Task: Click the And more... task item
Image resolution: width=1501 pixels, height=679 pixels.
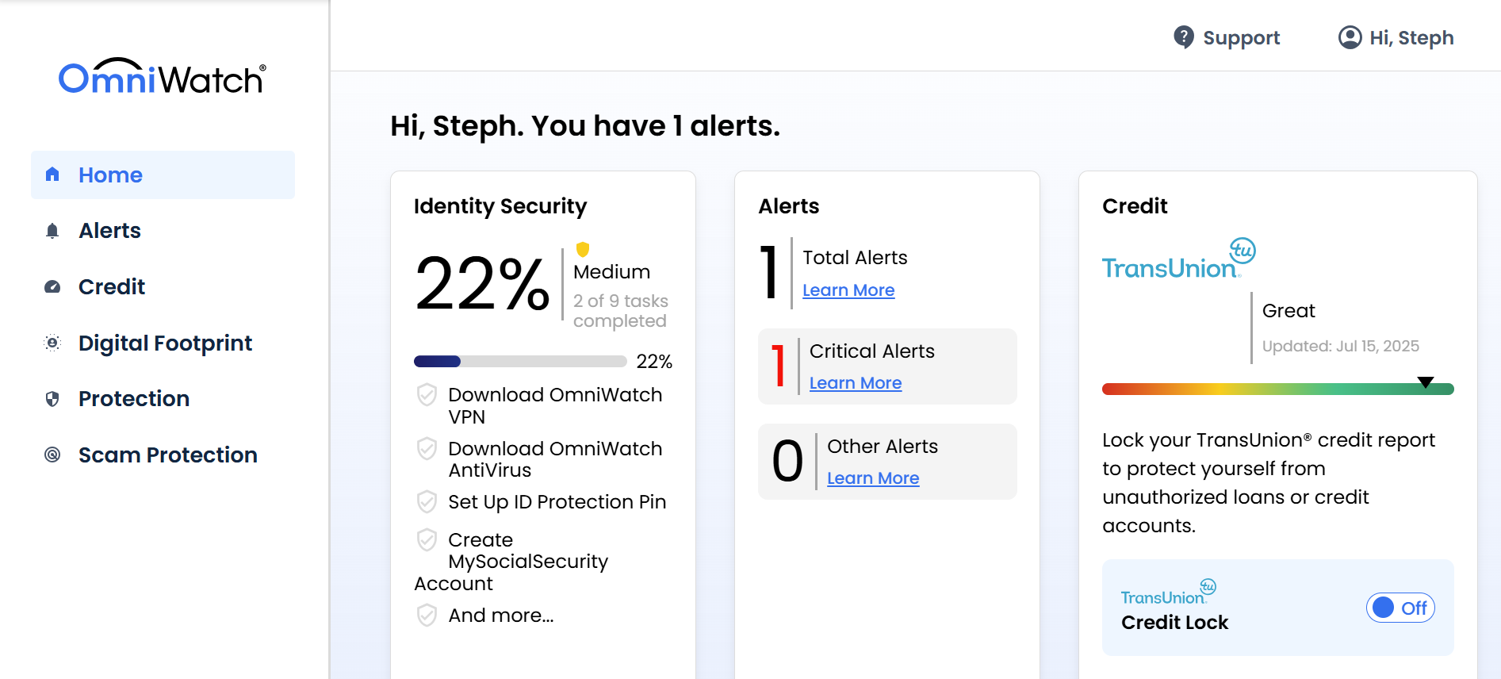Action: [500, 616]
